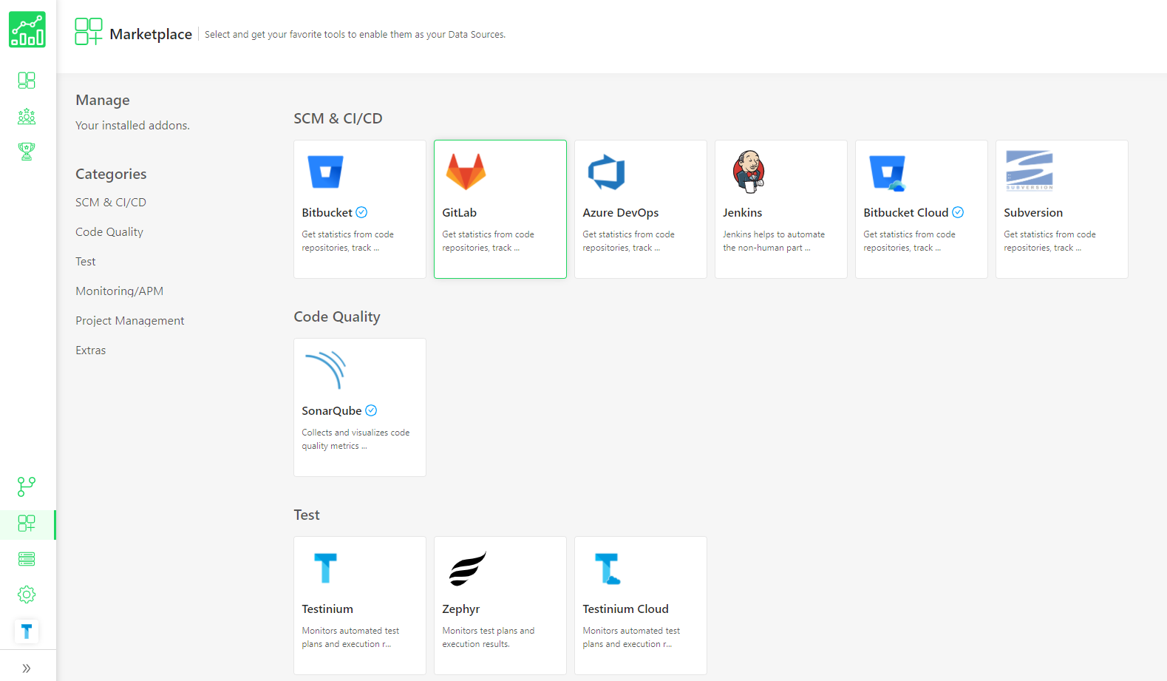Select the marketplace sidebar icon

[x=27, y=524]
